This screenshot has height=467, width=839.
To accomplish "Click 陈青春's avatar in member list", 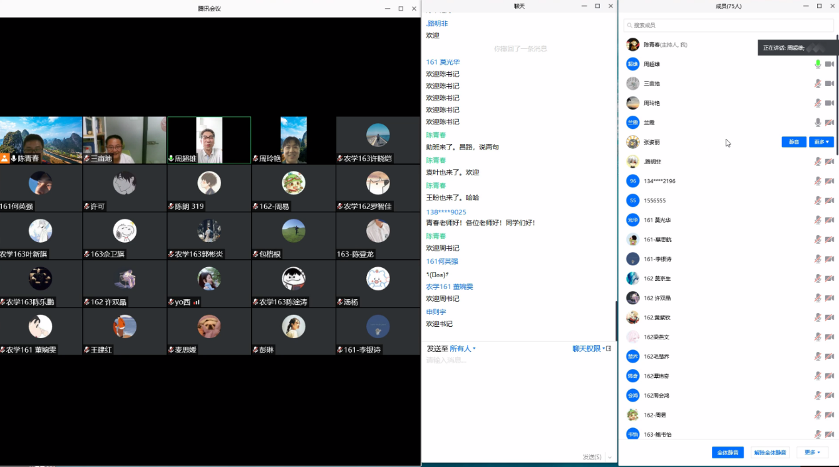I will pyautogui.click(x=633, y=44).
